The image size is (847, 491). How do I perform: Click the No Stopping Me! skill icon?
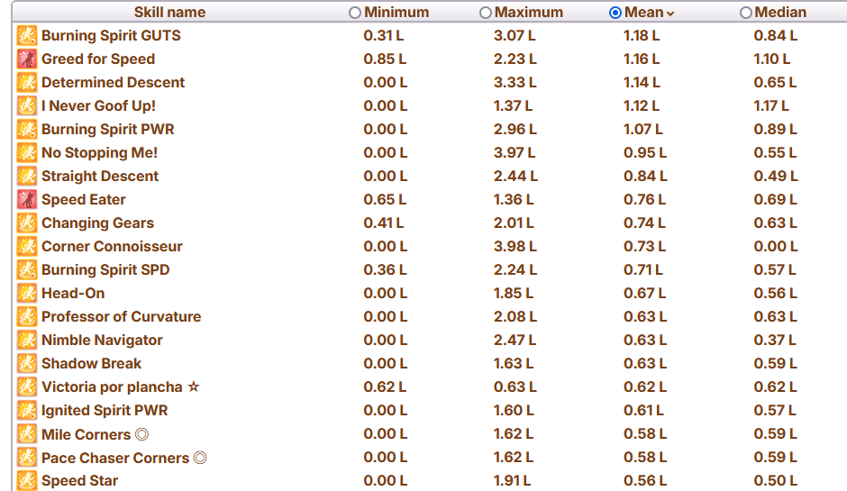27,153
